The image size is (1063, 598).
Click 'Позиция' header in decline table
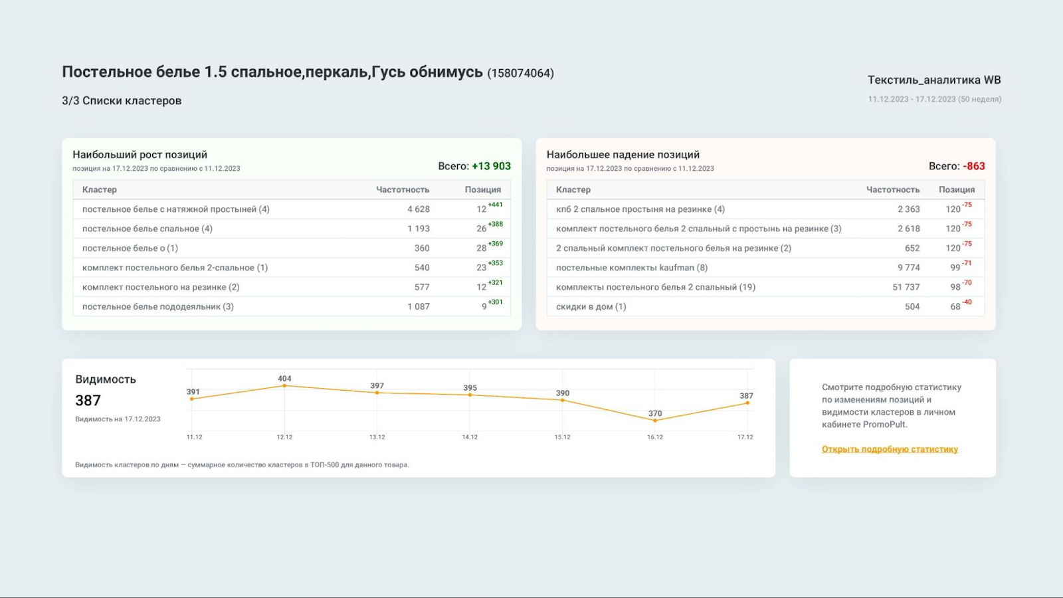(x=956, y=190)
